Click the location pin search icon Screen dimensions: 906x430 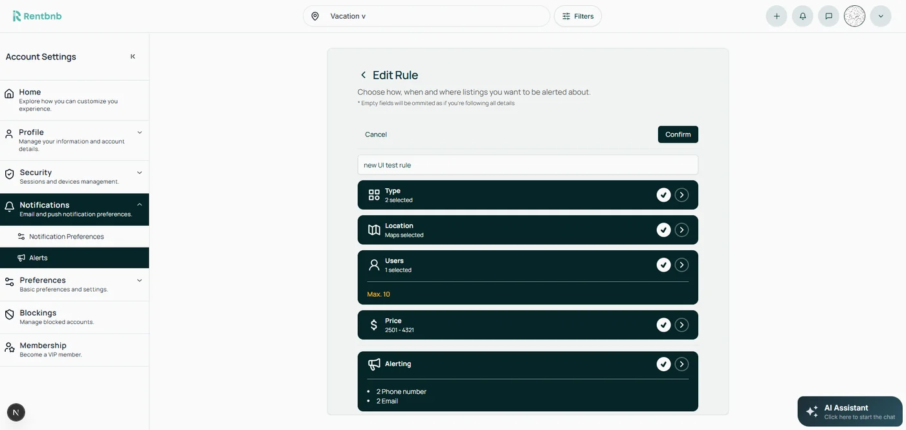[315, 16]
